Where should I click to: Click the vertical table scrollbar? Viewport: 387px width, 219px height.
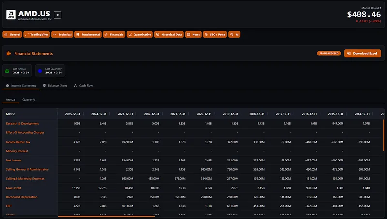tap(384, 135)
